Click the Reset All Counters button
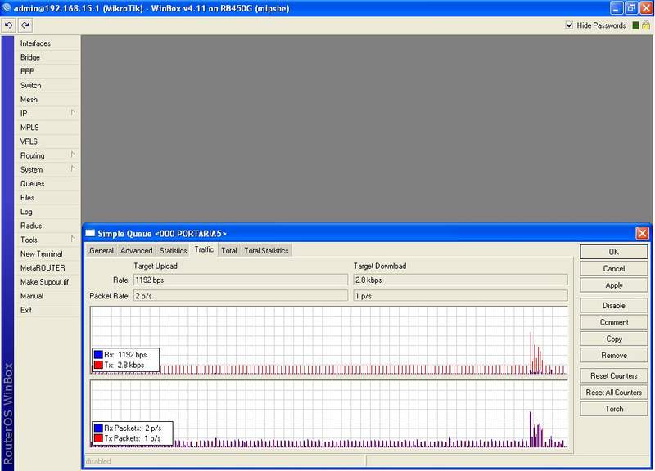This screenshot has height=471, width=655. pos(613,392)
